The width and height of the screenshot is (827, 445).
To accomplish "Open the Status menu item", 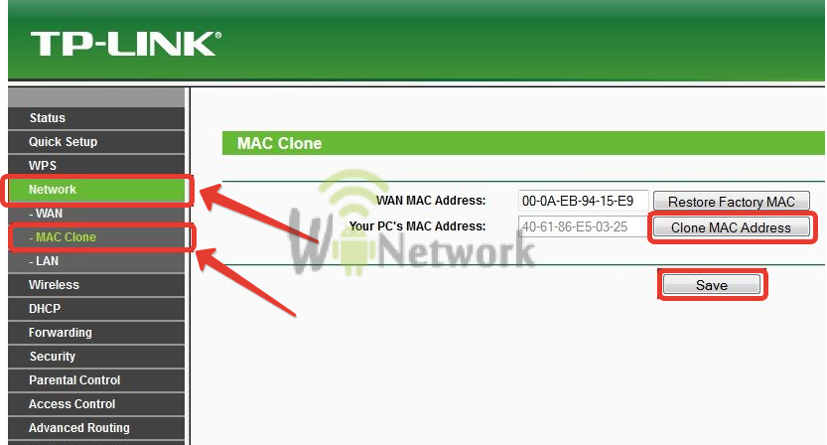I will tap(96, 118).
